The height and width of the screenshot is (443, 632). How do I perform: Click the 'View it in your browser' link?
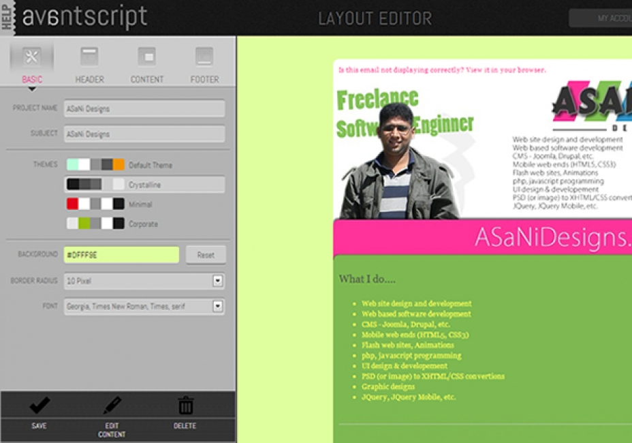point(506,70)
